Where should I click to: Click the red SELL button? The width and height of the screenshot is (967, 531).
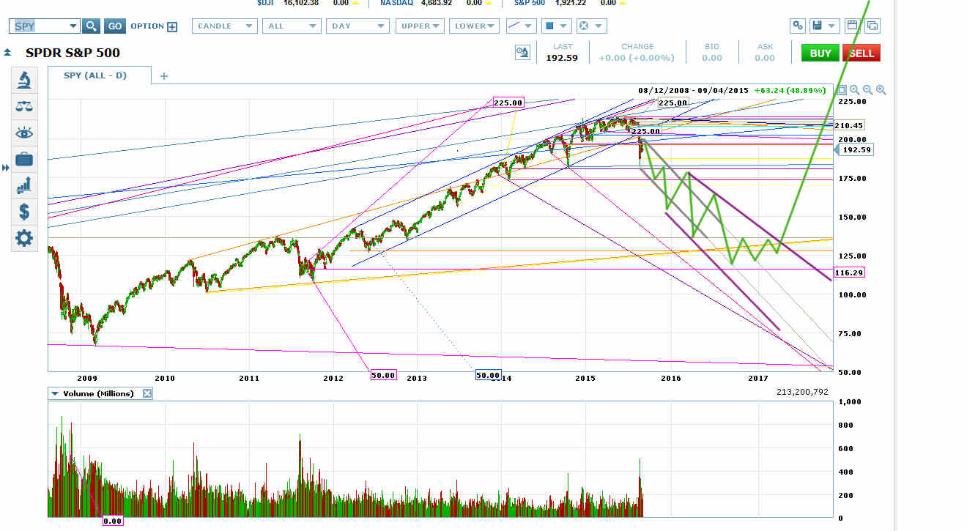(x=862, y=53)
